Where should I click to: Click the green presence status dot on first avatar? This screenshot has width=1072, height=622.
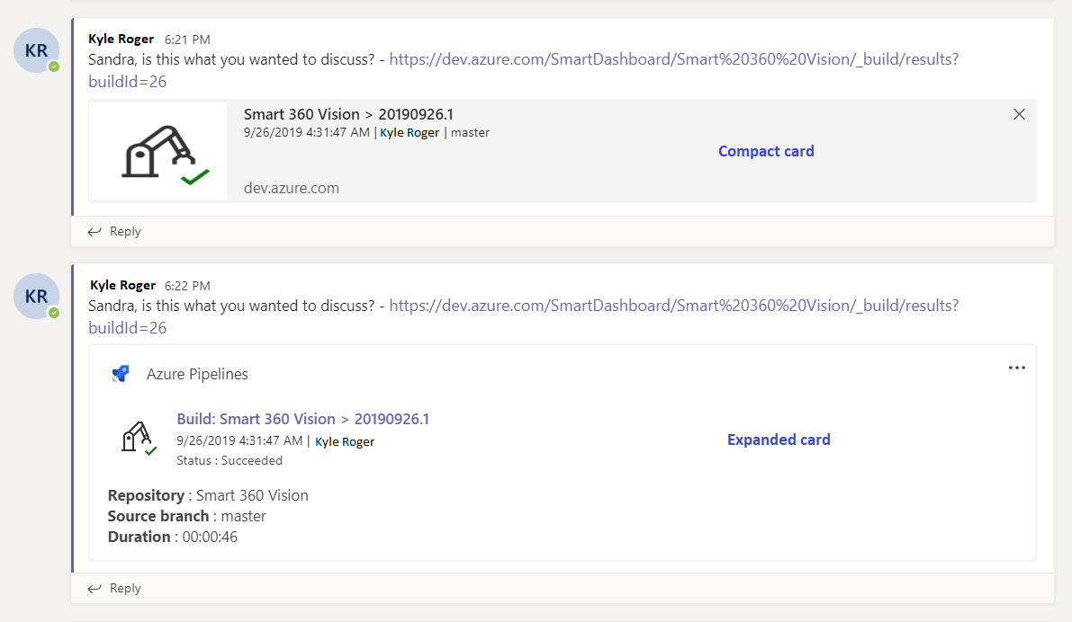pos(54,67)
